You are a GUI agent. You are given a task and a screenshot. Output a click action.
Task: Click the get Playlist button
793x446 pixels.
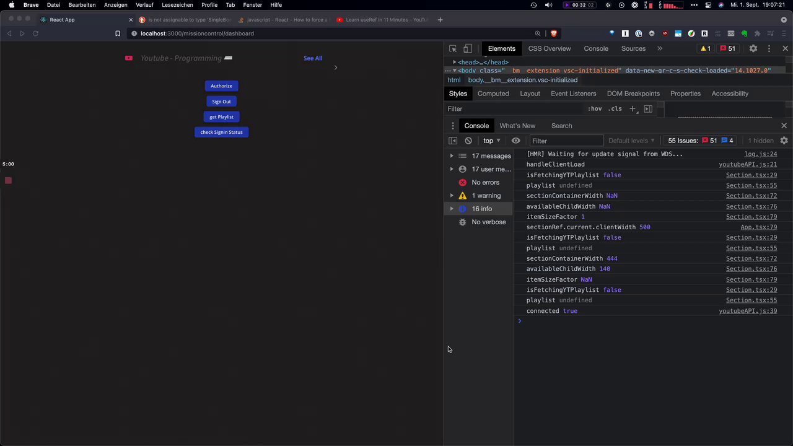click(x=221, y=117)
